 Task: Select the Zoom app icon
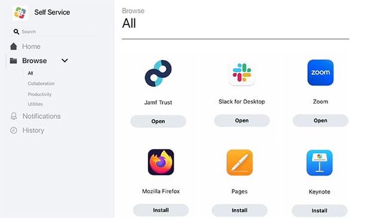pyautogui.click(x=321, y=73)
